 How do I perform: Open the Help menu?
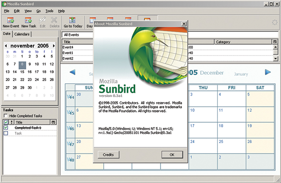[x=61, y=11]
